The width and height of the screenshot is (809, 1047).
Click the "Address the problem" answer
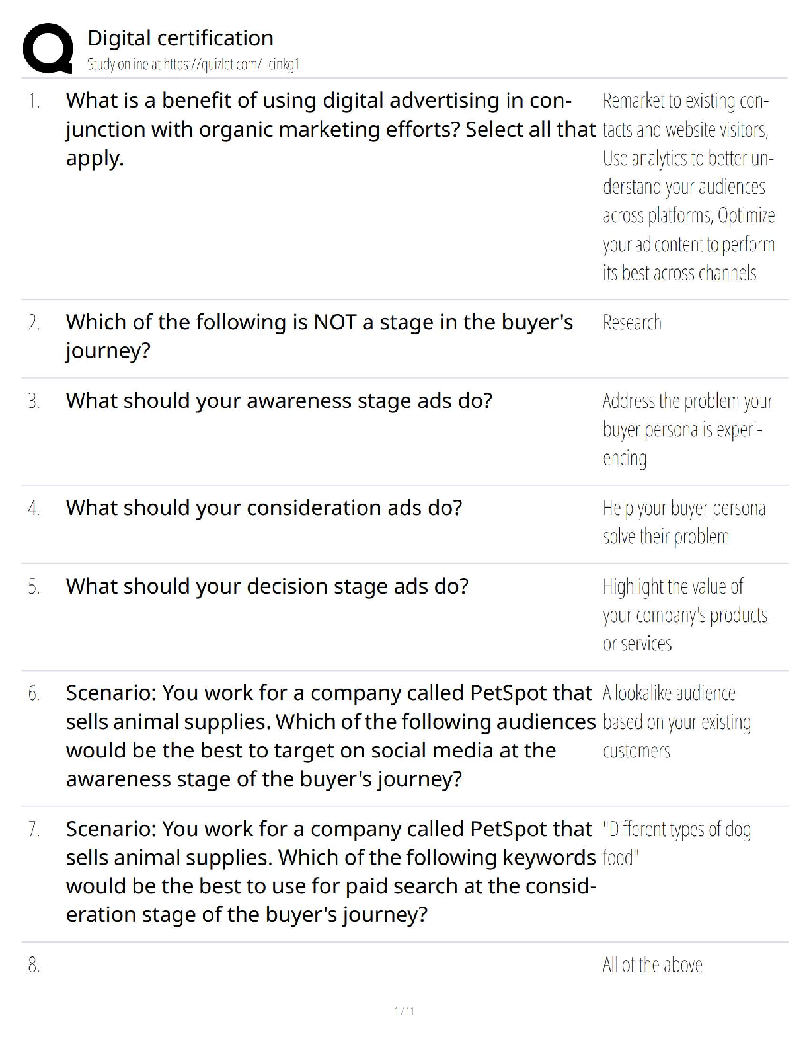[687, 429]
